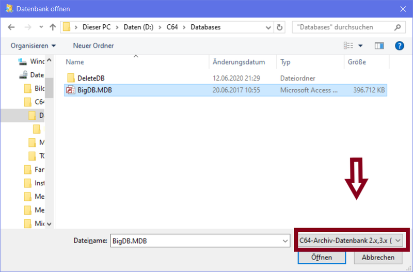Refresh the Databases folder view
This screenshot has height=272, width=413.
[x=279, y=27]
